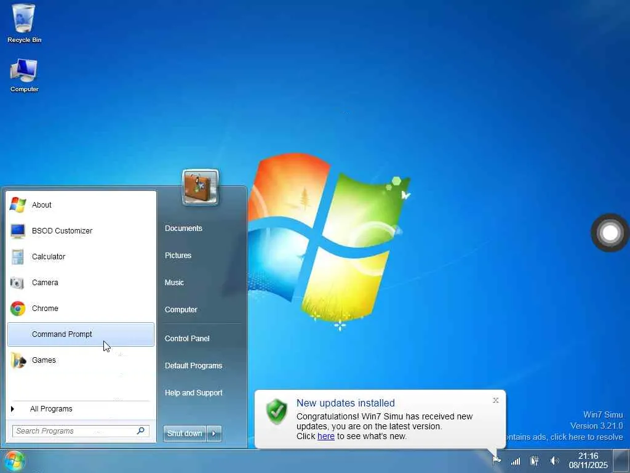Open Games from the program list
Image resolution: width=630 pixels, height=473 pixels.
pos(81,360)
